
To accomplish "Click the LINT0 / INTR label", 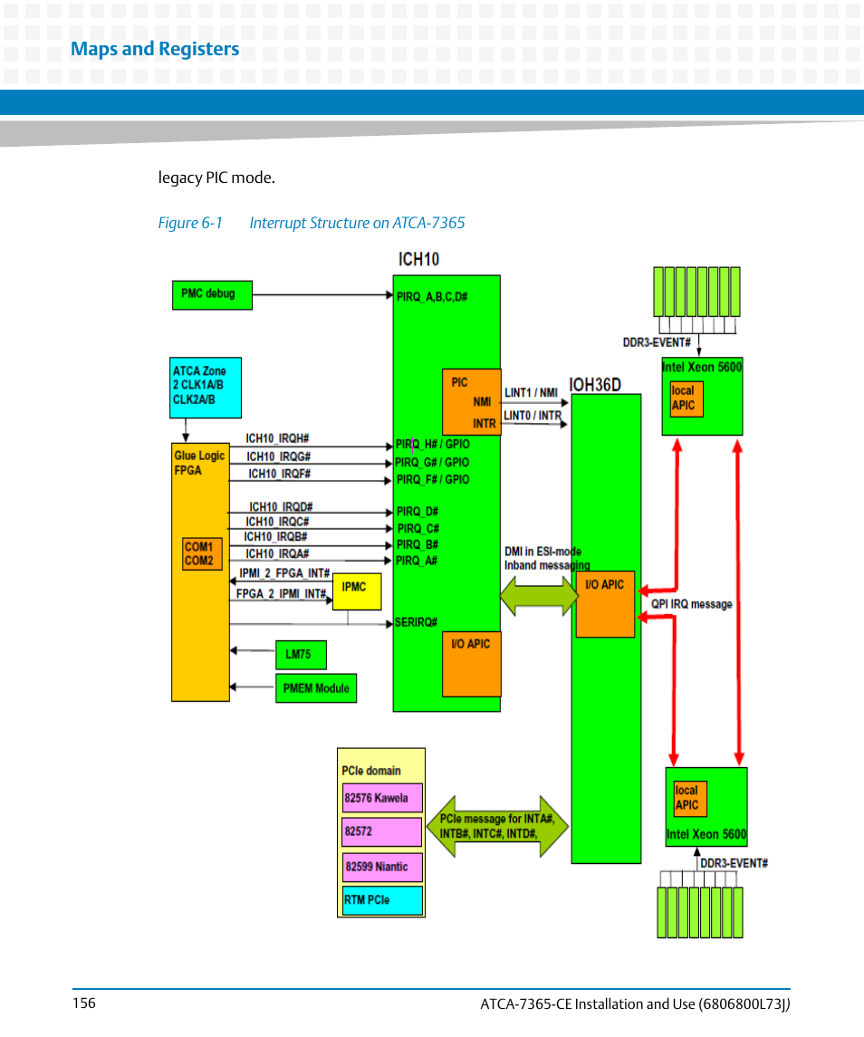I will tap(533, 416).
